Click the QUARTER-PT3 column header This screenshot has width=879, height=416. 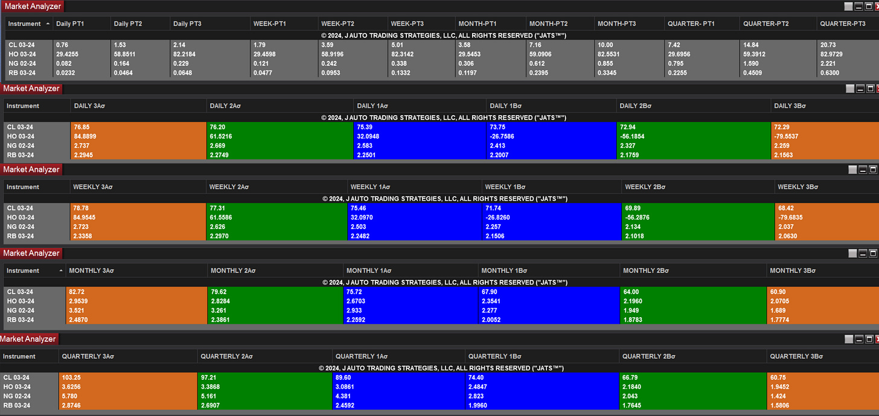tap(848, 24)
